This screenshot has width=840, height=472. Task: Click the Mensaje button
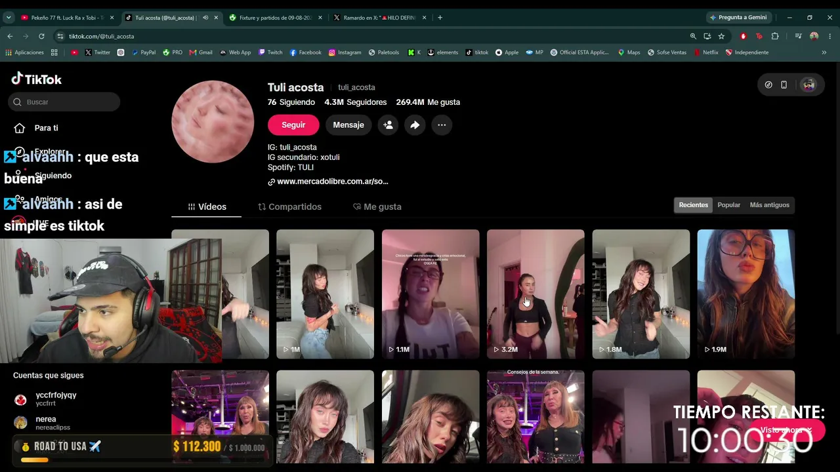click(x=348, y=125)
